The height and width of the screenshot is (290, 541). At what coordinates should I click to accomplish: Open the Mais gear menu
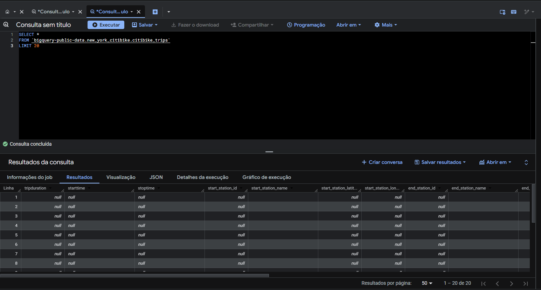coord(386,25)
